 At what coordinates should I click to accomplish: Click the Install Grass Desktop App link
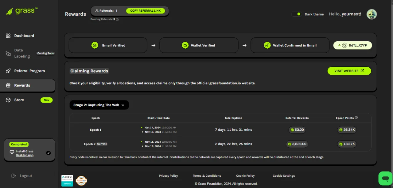click(25, 153)
